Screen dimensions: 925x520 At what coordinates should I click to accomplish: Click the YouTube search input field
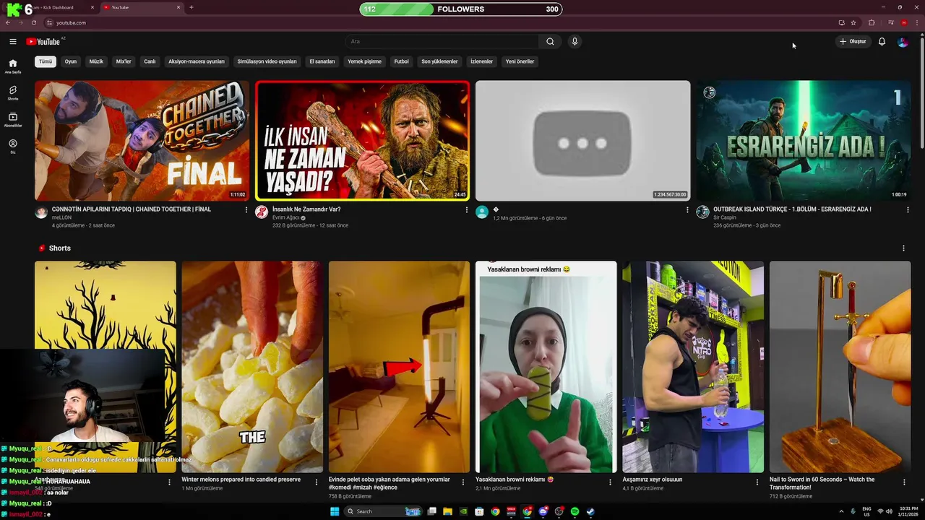pyautogui.click(x=442, y=41)
